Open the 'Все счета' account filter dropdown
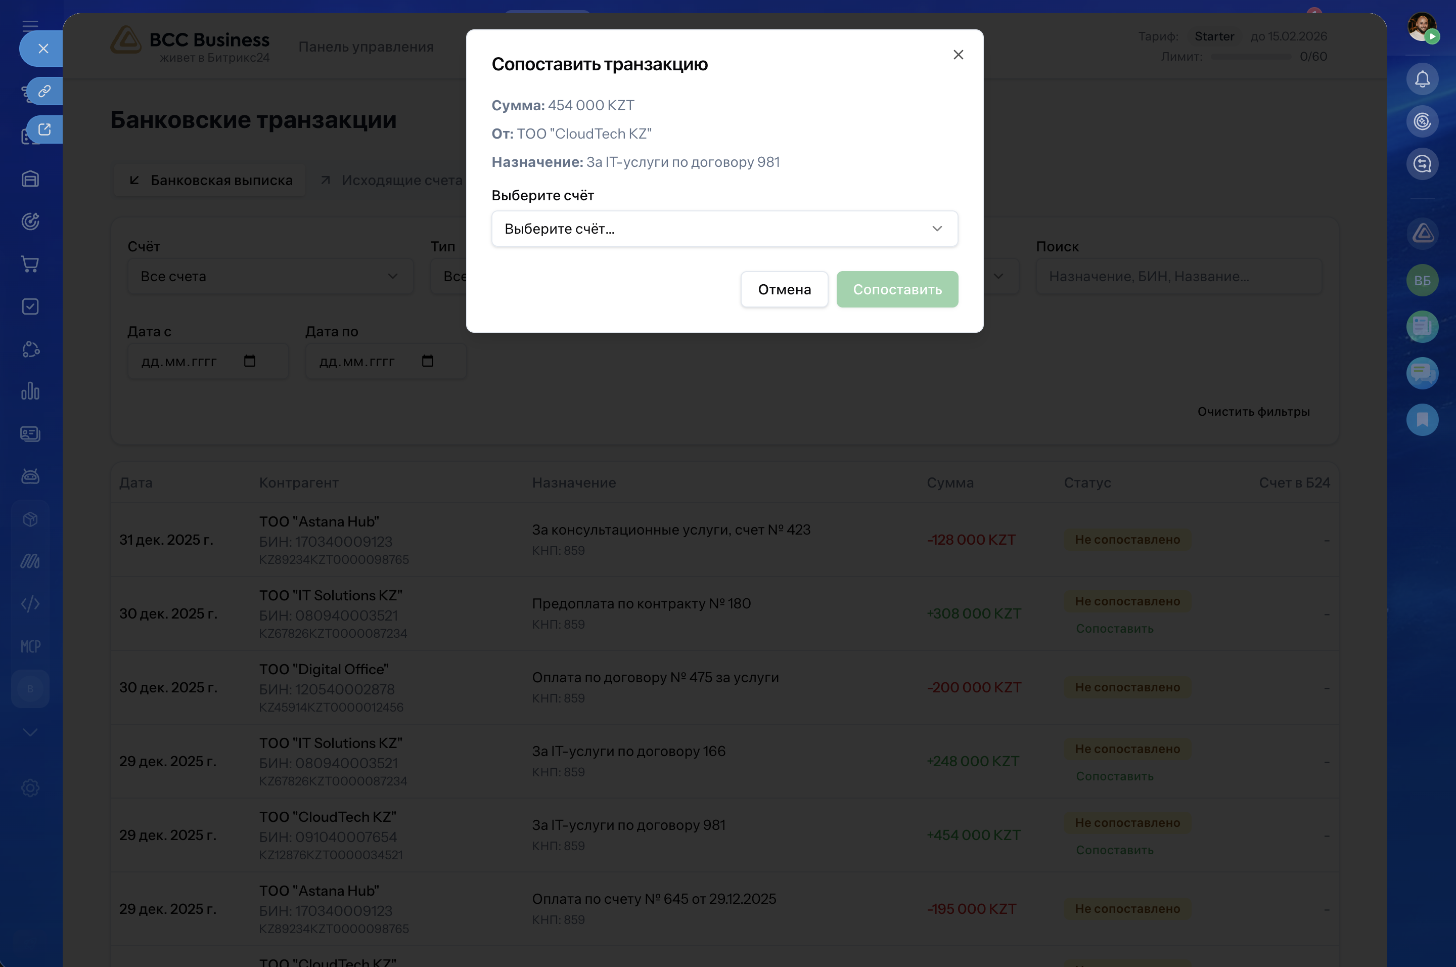The width and height of the screenshot is (1456, 967). 269,276
